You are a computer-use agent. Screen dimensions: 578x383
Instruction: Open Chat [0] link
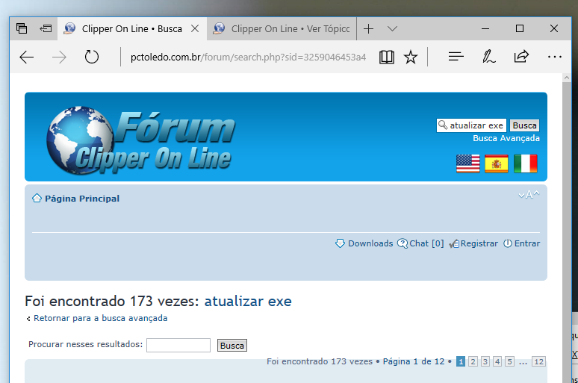(x=426, y=243)
